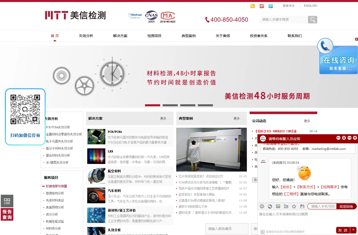Click the send file folder icon in chat
This screenshot has width=358, height=235.
click(286, 206)
